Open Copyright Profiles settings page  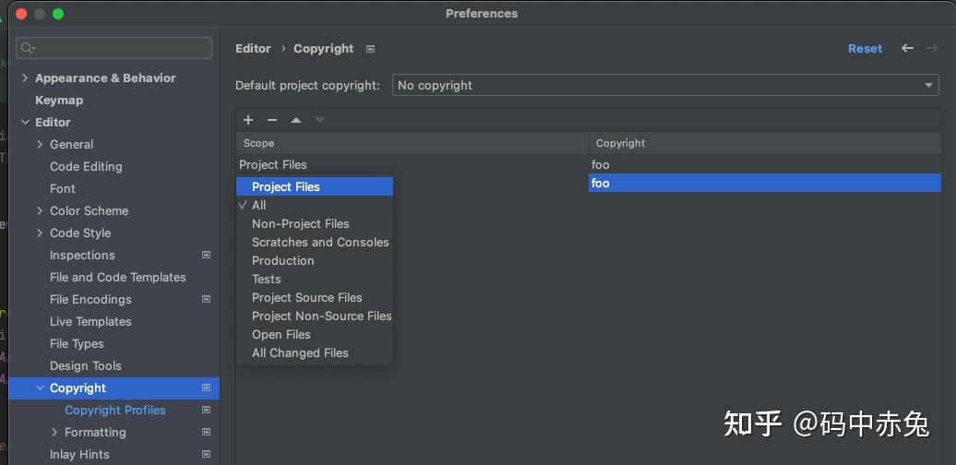click(x=115, y=411)
